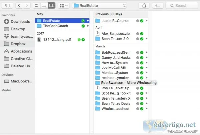Click the green checkmark beside Joe McCall REI
Screen dimensions: 200x135
point(142,68)
